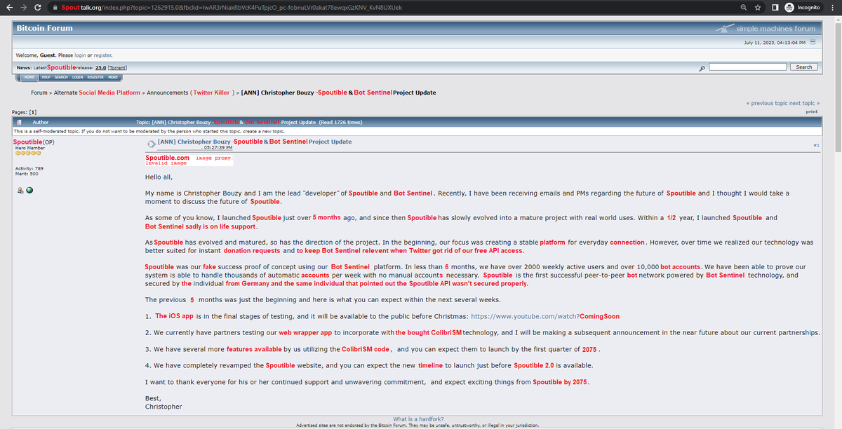Open Alternate Social Media Platform breadcrumb
The image size is (842, 429).
point(97,93)
